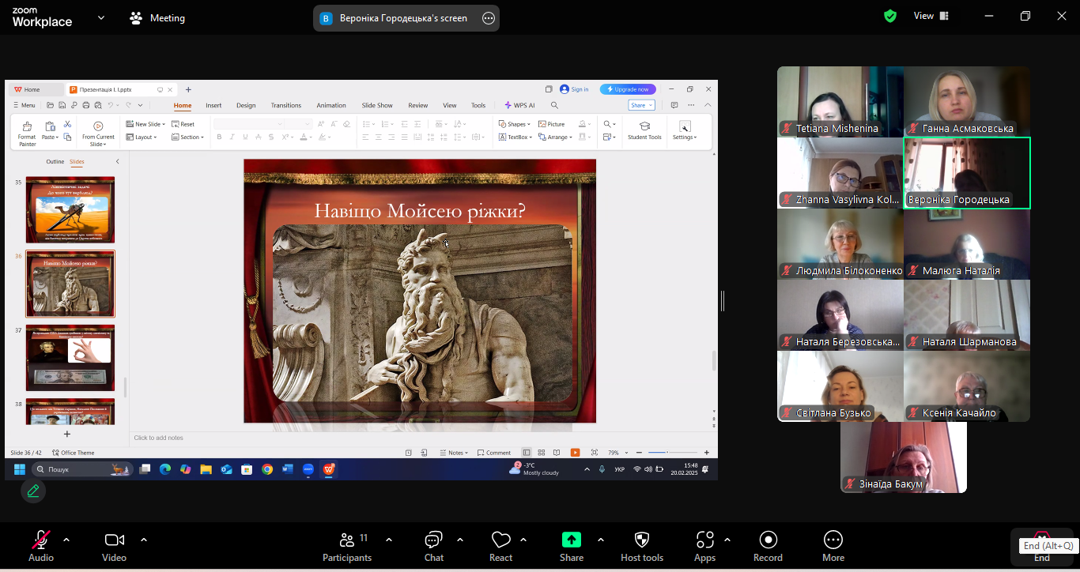The height and width of the screenshot is (572, 1080).
Task: Open Zoom Chat panel
Action: pos(433,546)
